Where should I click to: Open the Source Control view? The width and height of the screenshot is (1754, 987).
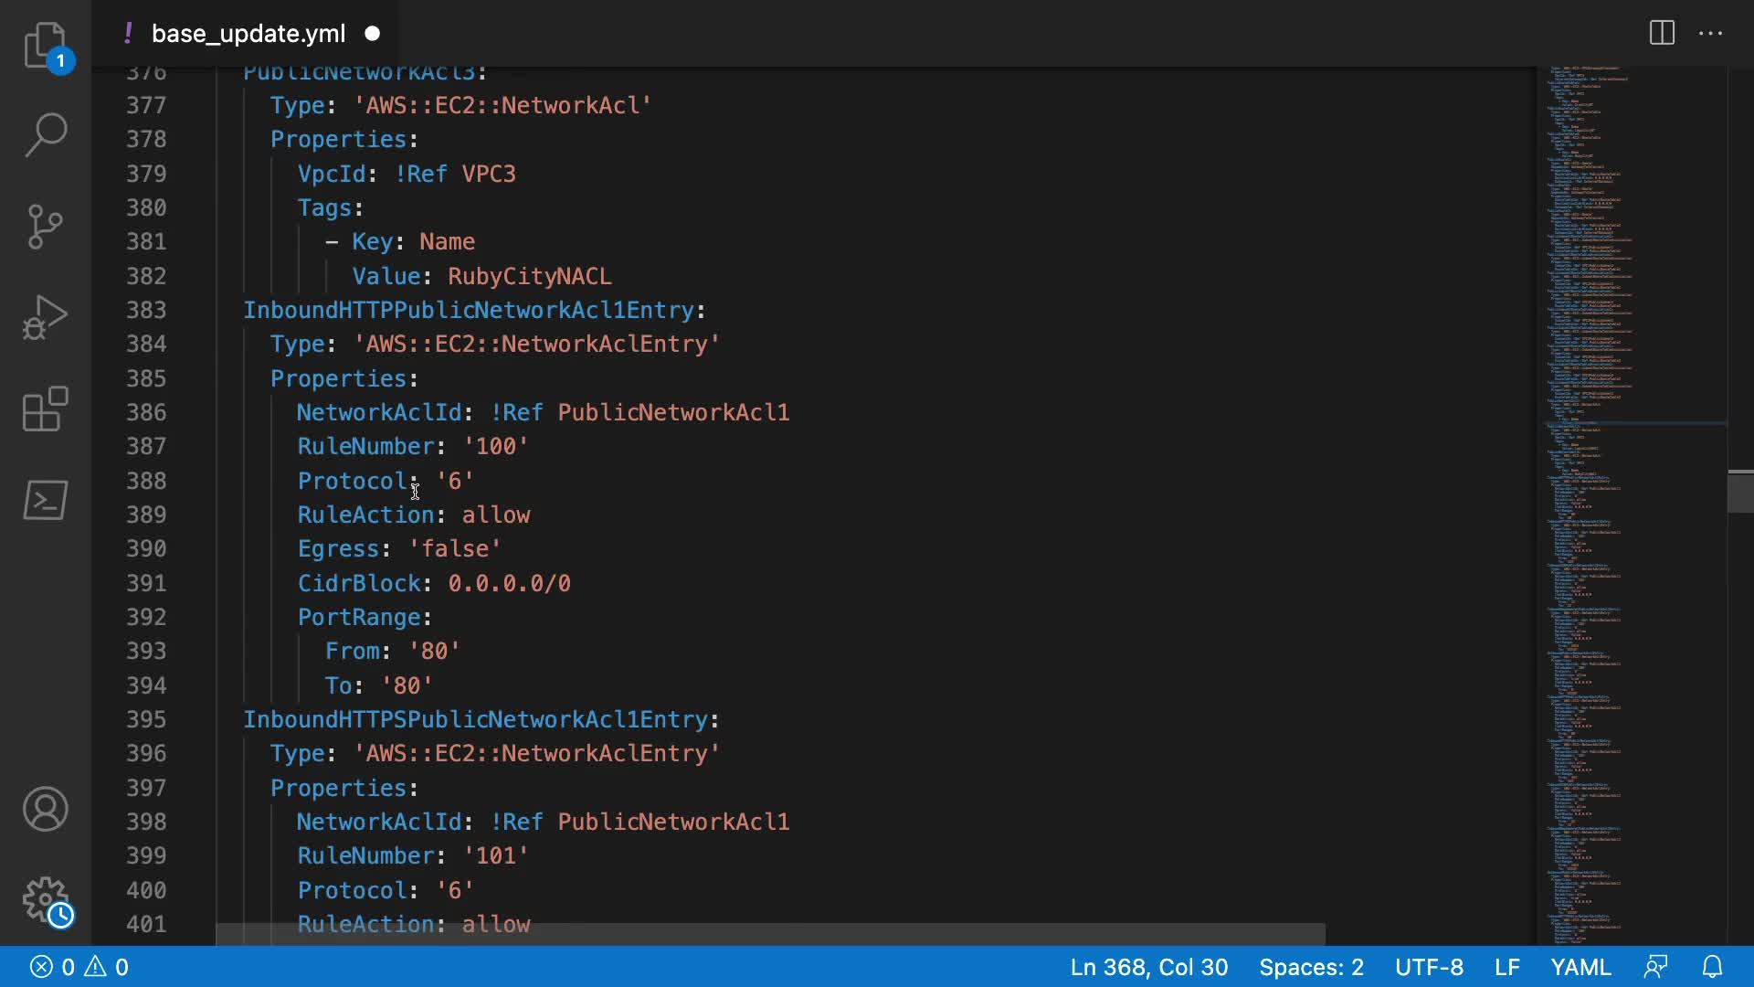(45, 226)
